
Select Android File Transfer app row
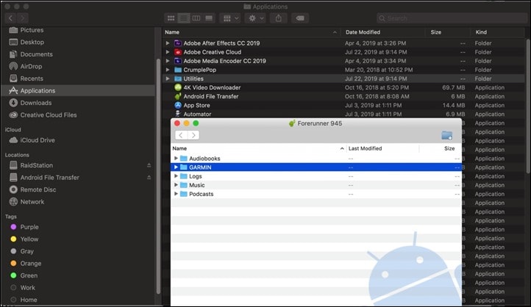tap(343, 96)
